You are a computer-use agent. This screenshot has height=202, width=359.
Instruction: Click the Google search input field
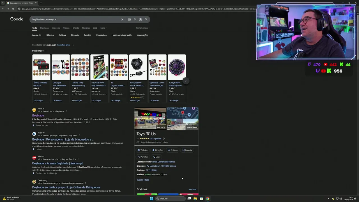tap(76, 19)
